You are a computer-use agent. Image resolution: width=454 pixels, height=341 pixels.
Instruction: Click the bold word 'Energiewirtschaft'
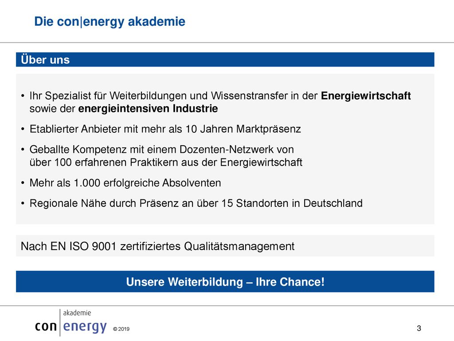coord(366,96)
